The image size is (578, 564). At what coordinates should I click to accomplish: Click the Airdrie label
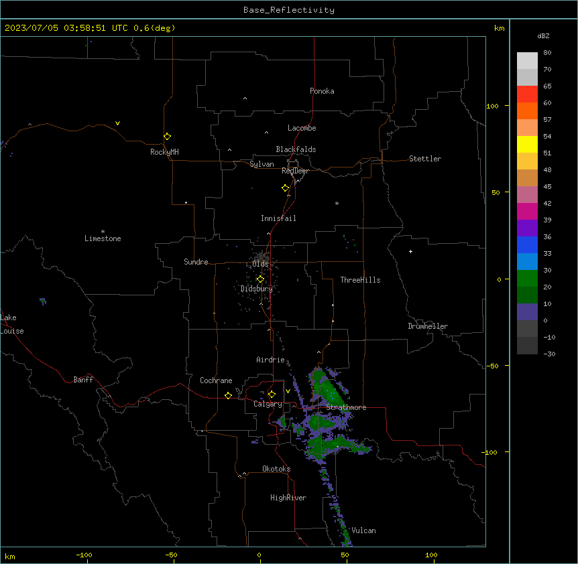pyautogui.click(x=270, y=360)
